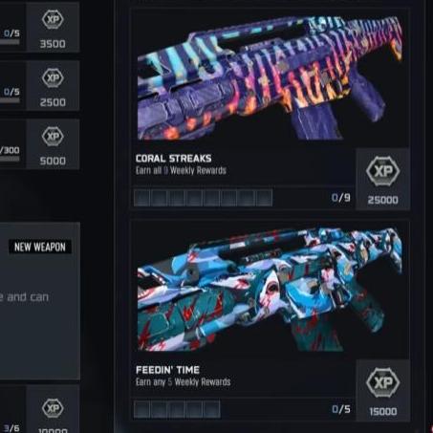433x433 pixels.
Task: Click 'Earn all 9 Weekly Rewards' description
Action: tap(181, 170)
